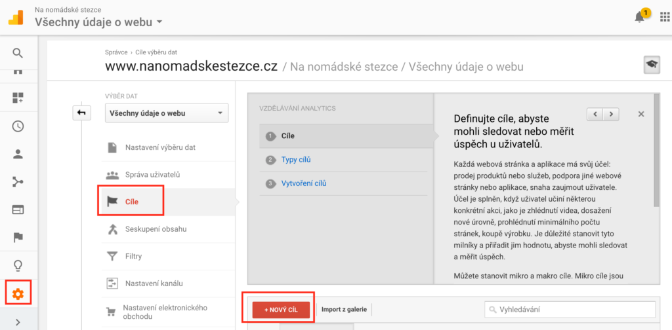Click the Vyhledávání search field

tap(570, 309)
